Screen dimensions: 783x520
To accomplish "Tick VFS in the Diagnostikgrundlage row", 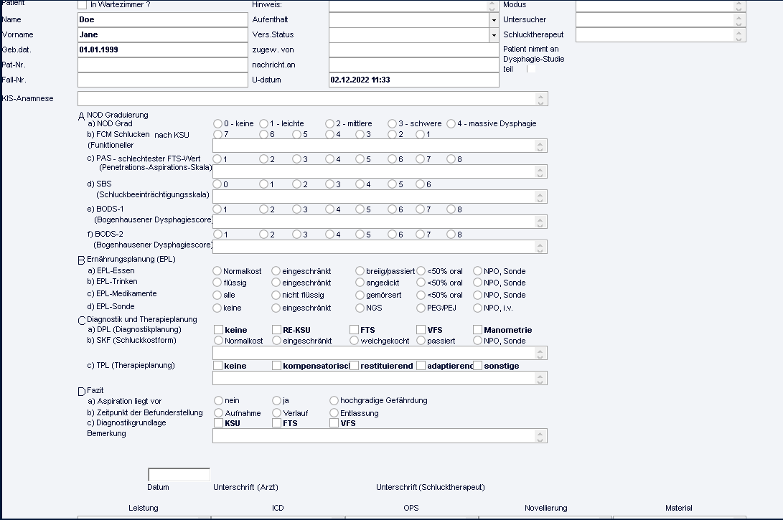I will [x=334, y=423].
